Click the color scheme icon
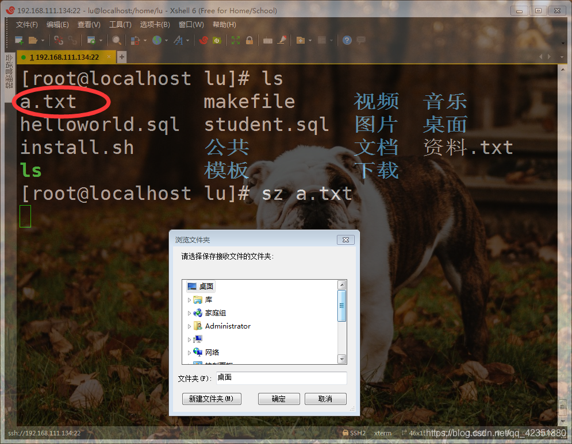572x444 pixels. (x=135, y=40)
